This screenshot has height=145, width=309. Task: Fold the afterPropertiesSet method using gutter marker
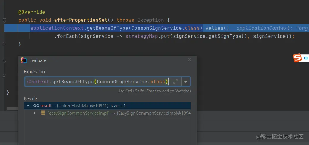click(4, 20)
